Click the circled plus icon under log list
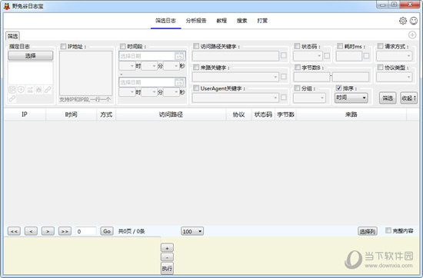This screenshot has height=278, width=423. [x=21, y=89]
